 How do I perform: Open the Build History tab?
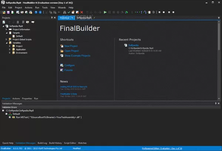tap(55, 143)
